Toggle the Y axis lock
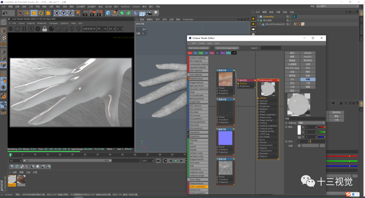Viewport: 365px width, 198px height. 63,13
